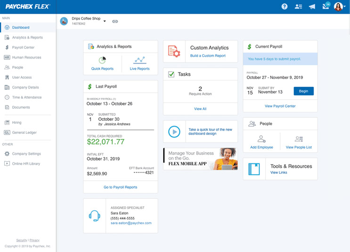The image size is (350, 252).
Task: Open the announcements megaphone icon
Action: (x=312, y=7)
